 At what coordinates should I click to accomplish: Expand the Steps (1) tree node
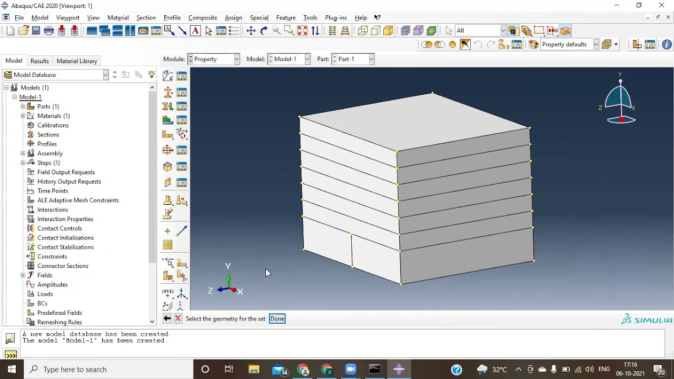[23, 163]
